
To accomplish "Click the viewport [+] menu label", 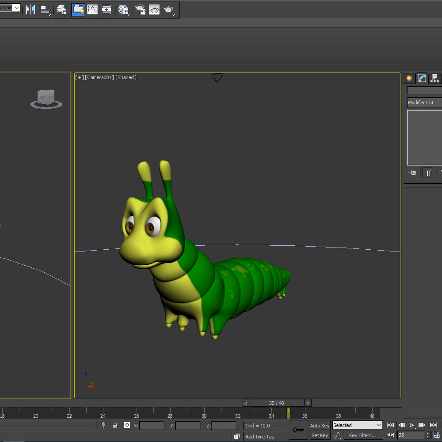I will (x=80, y=77).
